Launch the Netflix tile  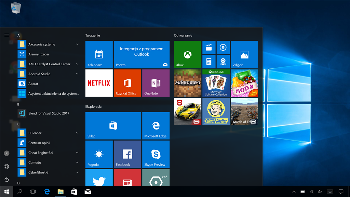[x=99, y=83]
